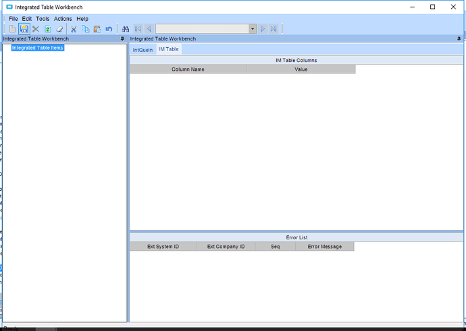Image resolution: width=466 pixels, height=331 pixels.
Task: Click the Copy toolbar icon
Action: 85,29
